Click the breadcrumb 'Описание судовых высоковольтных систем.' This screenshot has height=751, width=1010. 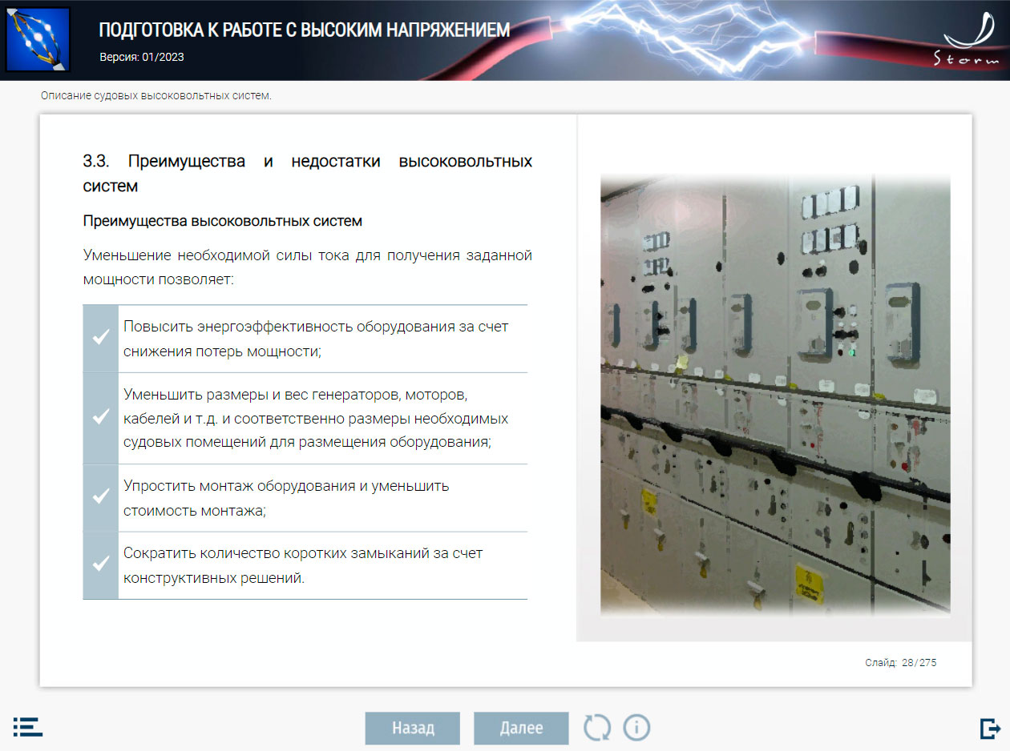tap(156, 96)
